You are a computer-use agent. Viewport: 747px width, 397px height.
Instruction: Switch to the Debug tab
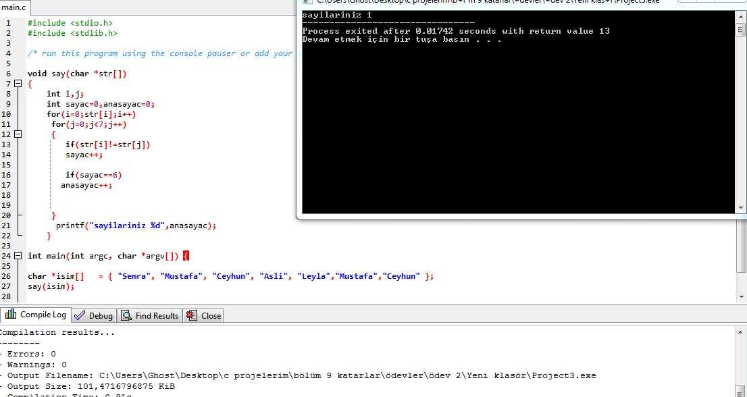(95, 315)
